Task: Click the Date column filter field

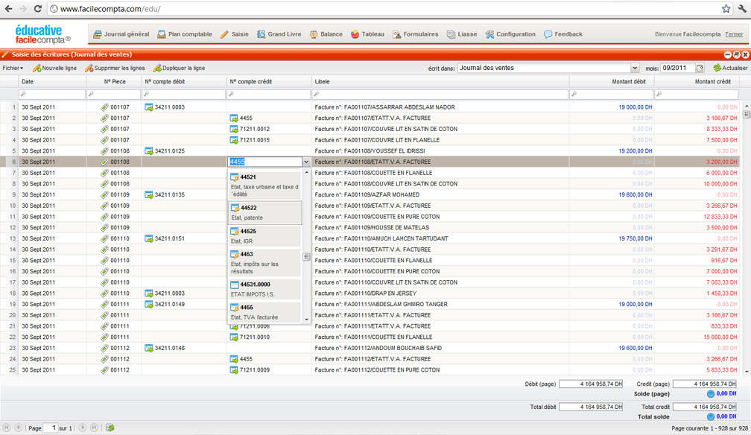Action: (x=51, y=95)
